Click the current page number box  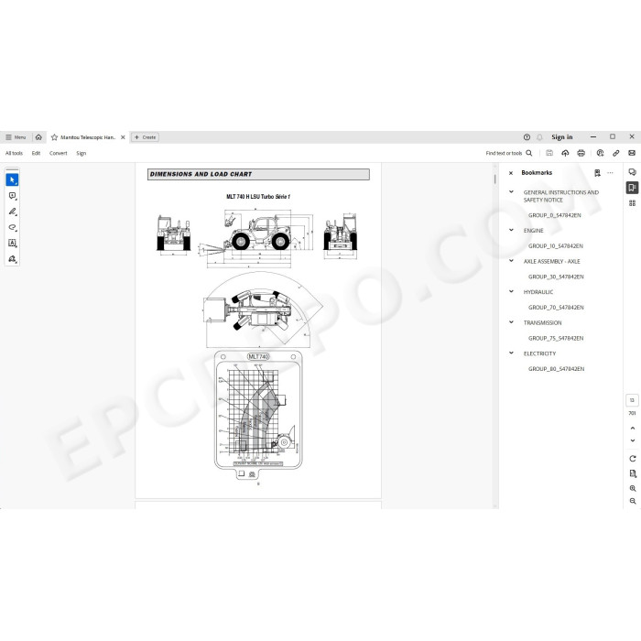pyautogui.click(x=632, y=400)
